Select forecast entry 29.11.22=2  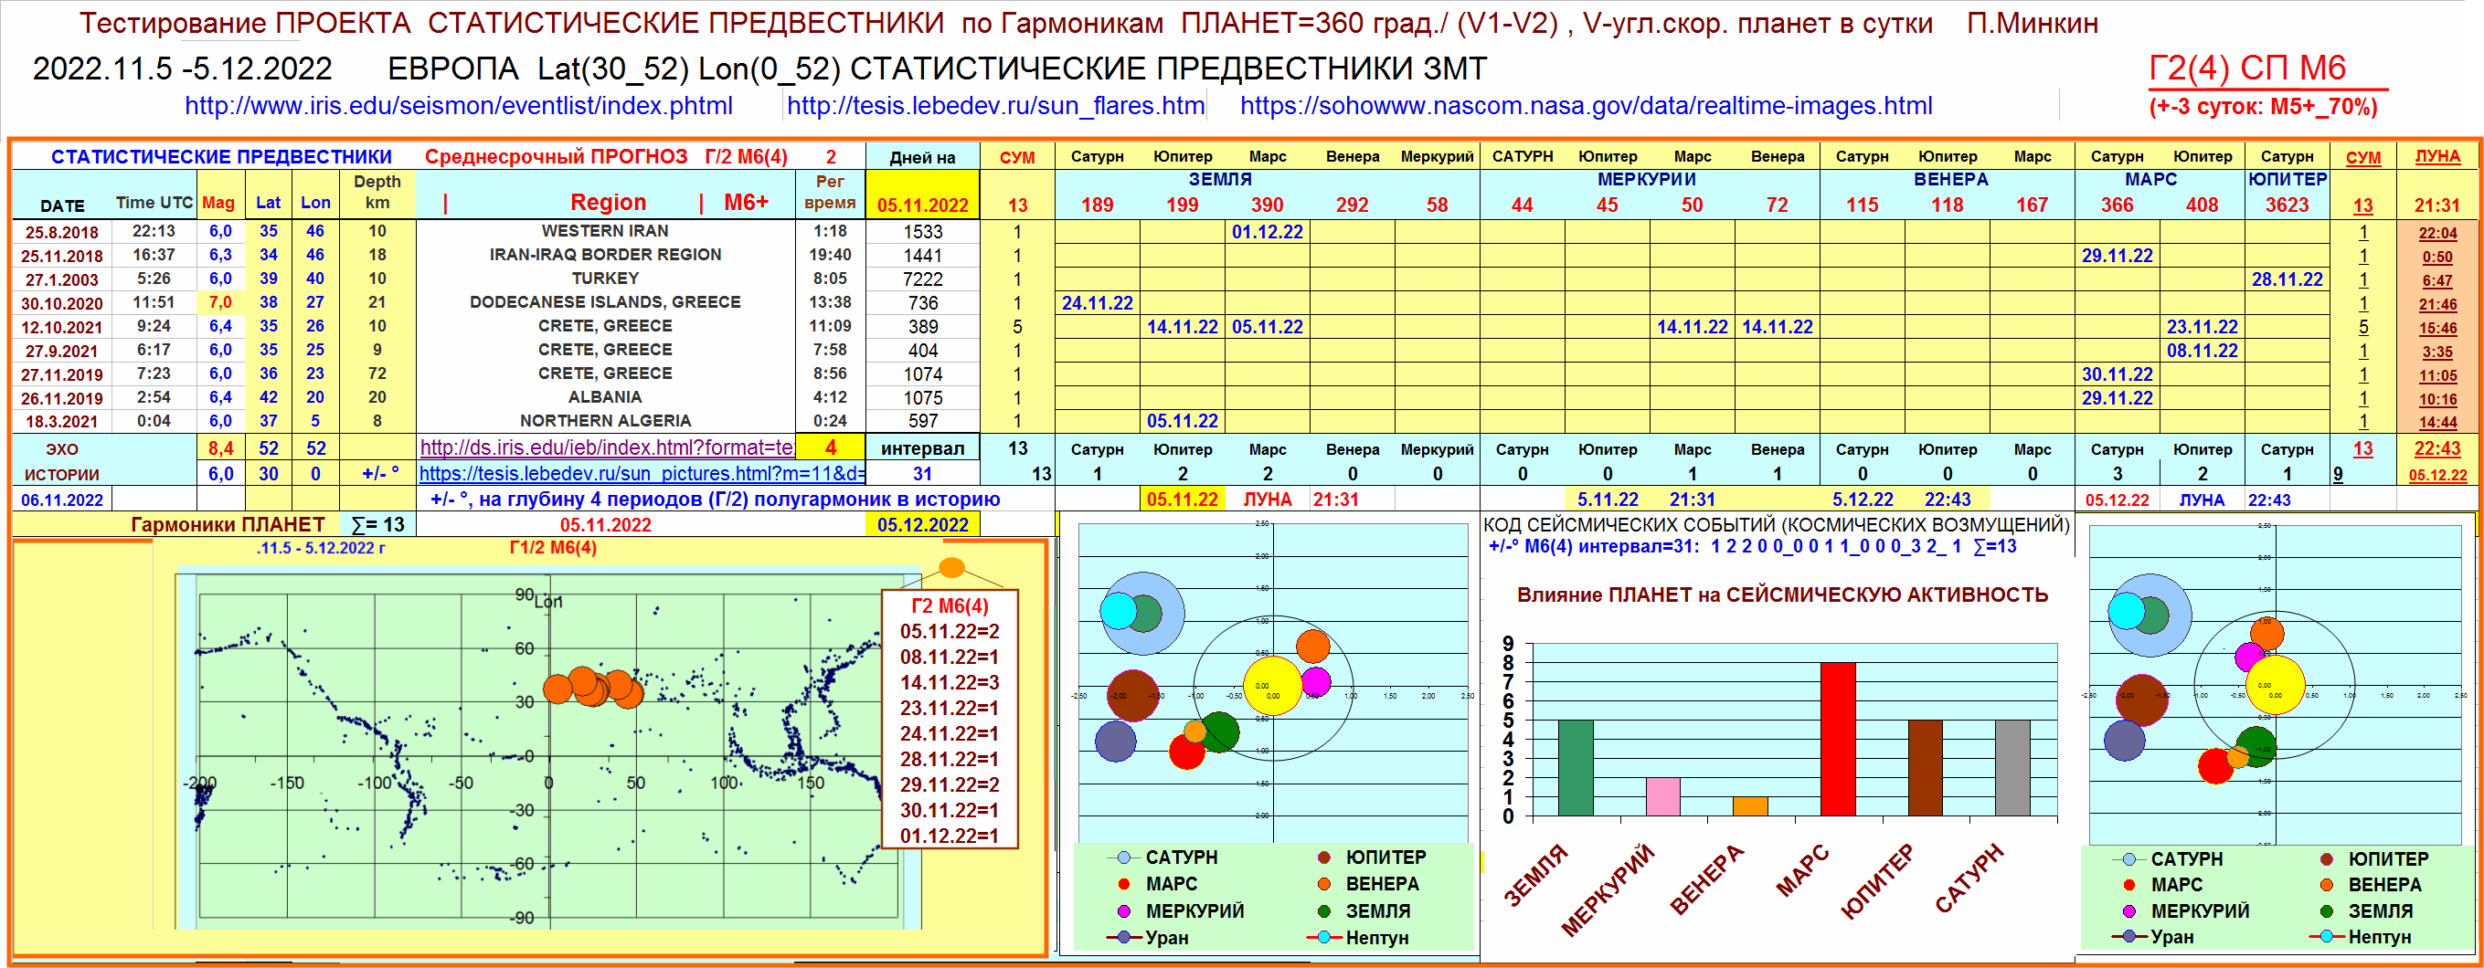click(x=949, y=785)
